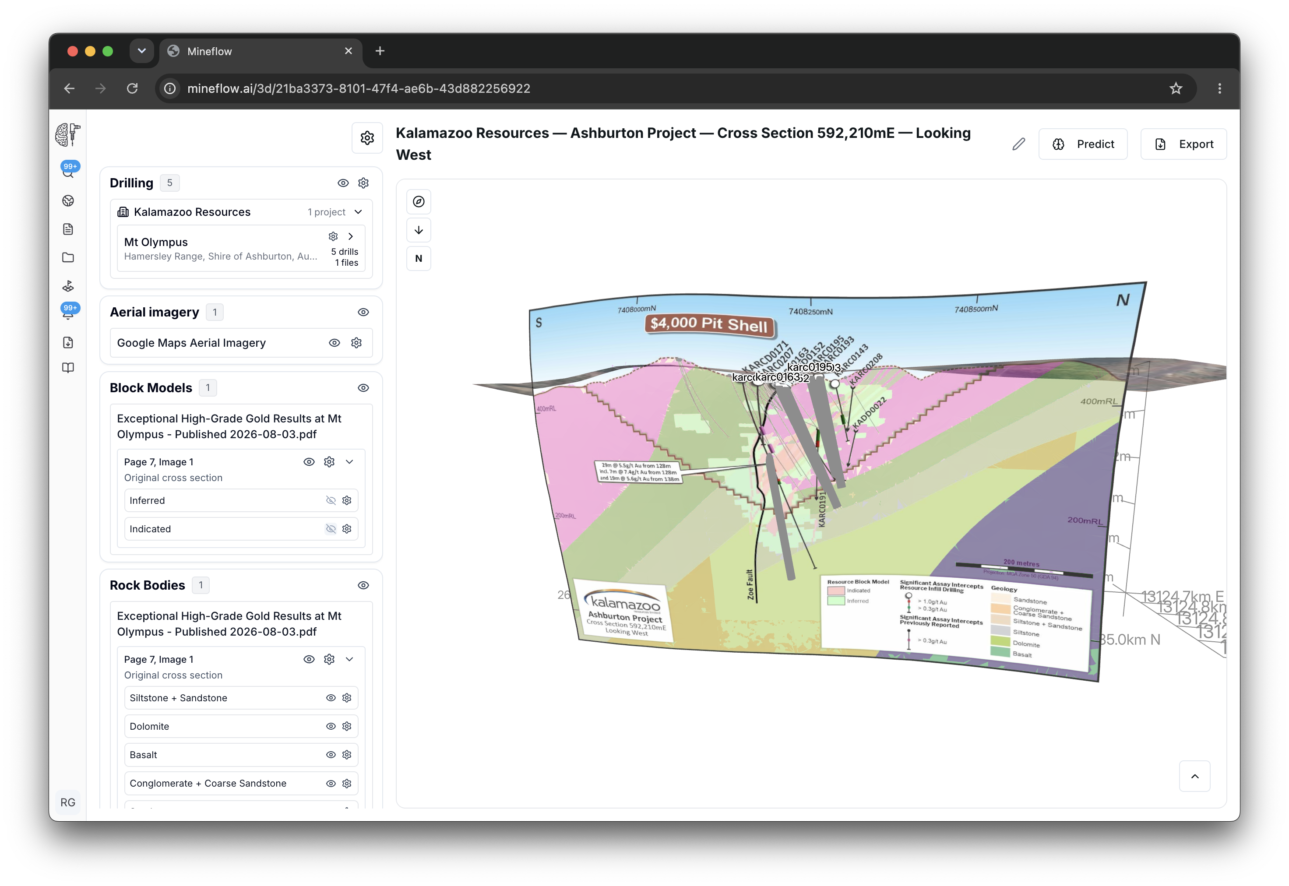Open Siltstone + Sandstone settings gear
This screenshot has height=886, width=1289.
coord(347,698)
